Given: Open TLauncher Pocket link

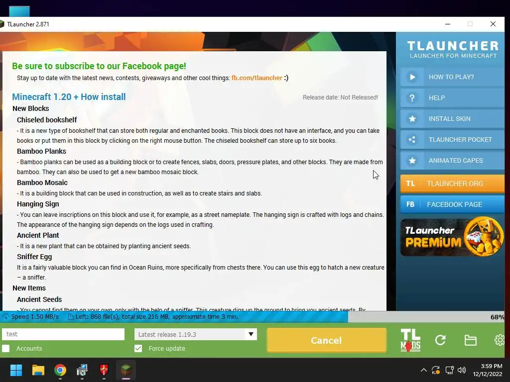Looking at the screenshot, I should coord(452,140).
